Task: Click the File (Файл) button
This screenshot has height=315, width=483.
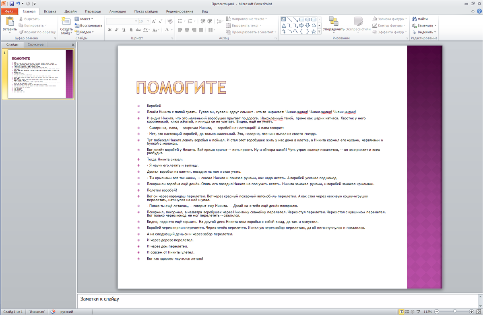Action: pos(9,12)
